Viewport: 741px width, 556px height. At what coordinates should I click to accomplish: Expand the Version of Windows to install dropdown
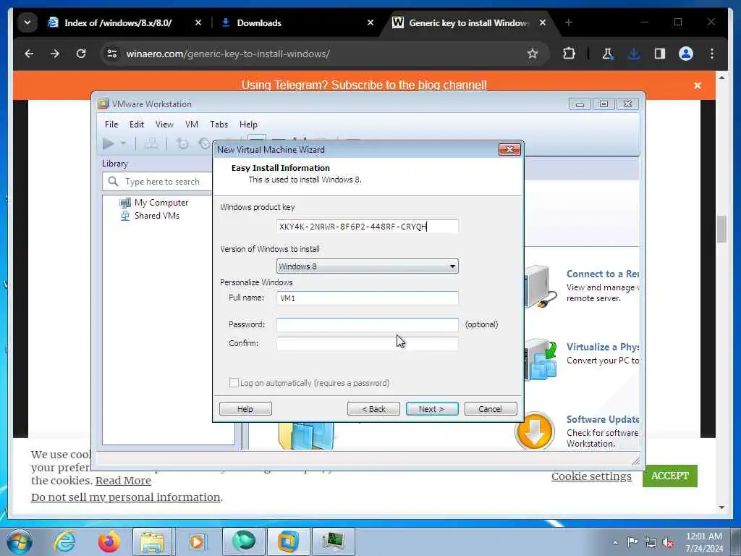click(452, 266)
